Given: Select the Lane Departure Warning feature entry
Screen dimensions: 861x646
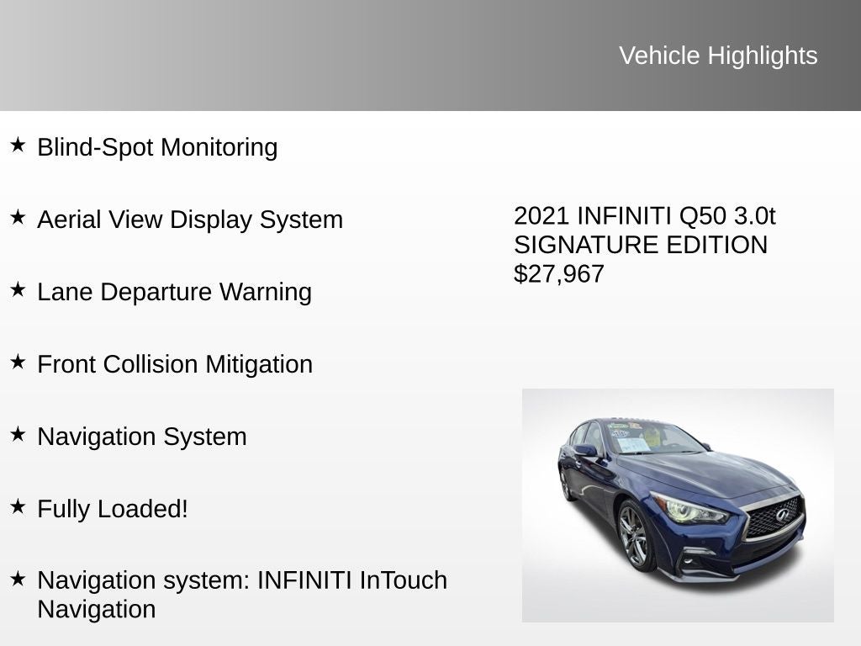Looking at the screenshot, I should 174,292.
